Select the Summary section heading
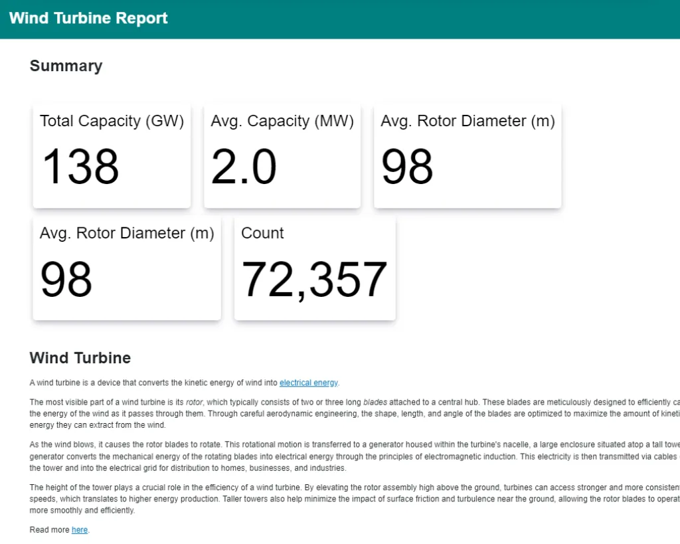 click(x=66, y=66)
